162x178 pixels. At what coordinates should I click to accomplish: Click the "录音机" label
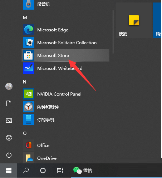coord(44,4)
